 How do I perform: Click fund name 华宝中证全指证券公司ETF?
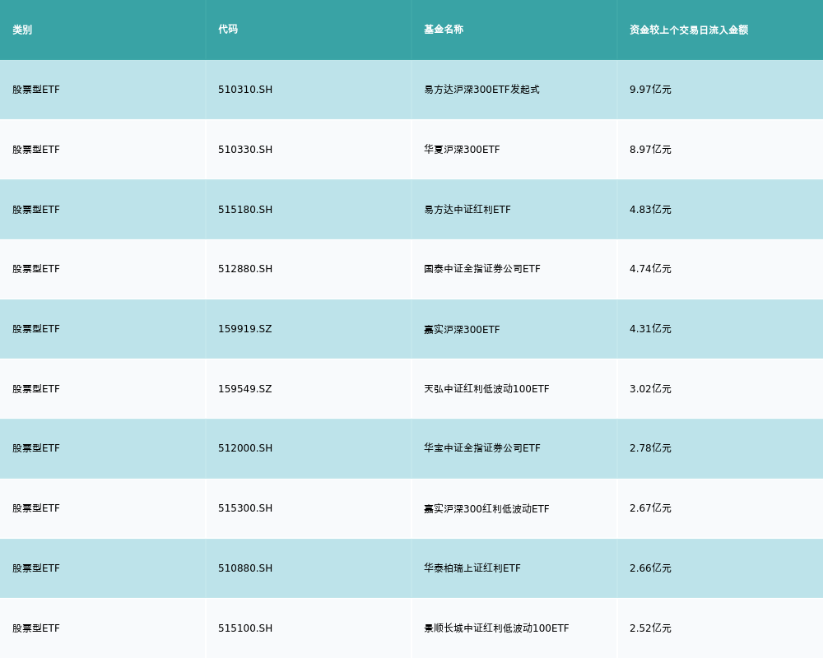481,448
